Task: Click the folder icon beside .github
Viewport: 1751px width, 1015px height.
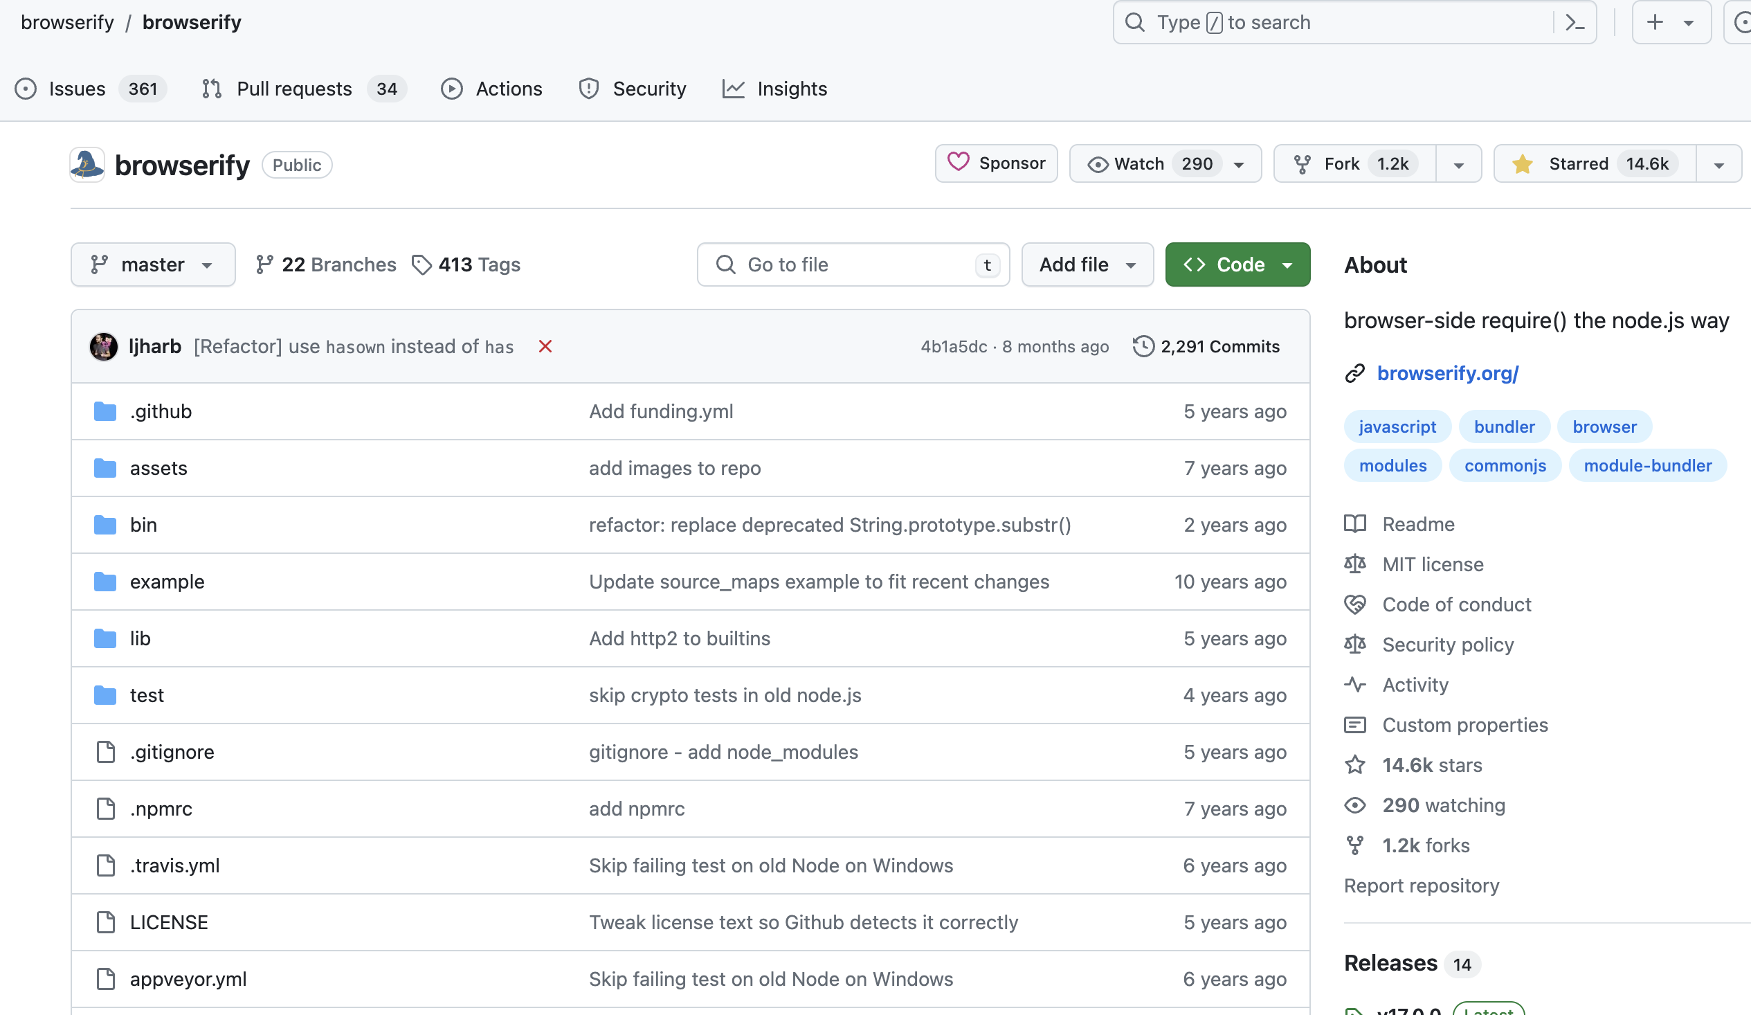Action: pyautogui.click(x=105, y=411)
